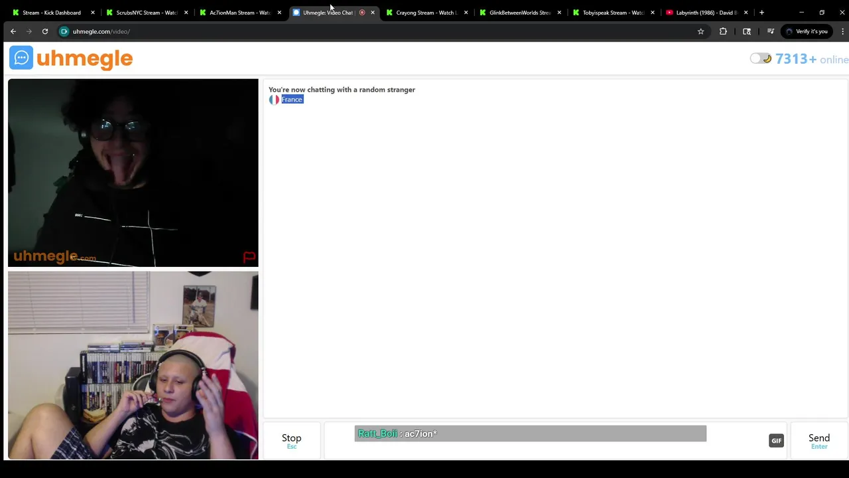Click the recording indicator on Uhmegle tab
Screen dimensions: 849x478
362,13
